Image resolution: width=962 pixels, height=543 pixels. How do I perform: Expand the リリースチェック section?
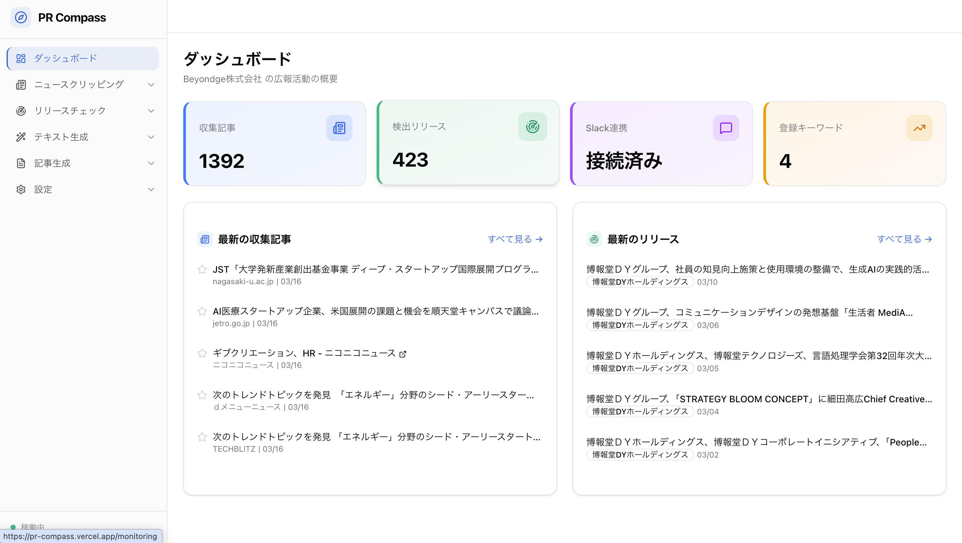coord(151,111)
